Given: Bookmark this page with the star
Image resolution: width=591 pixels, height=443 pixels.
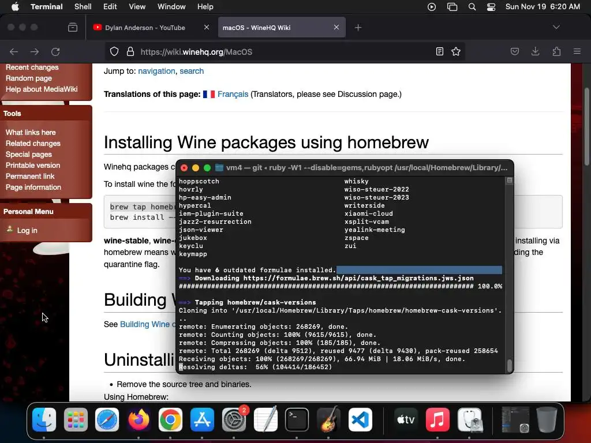Looking at the screenshot, I should (x=456, y=51).
